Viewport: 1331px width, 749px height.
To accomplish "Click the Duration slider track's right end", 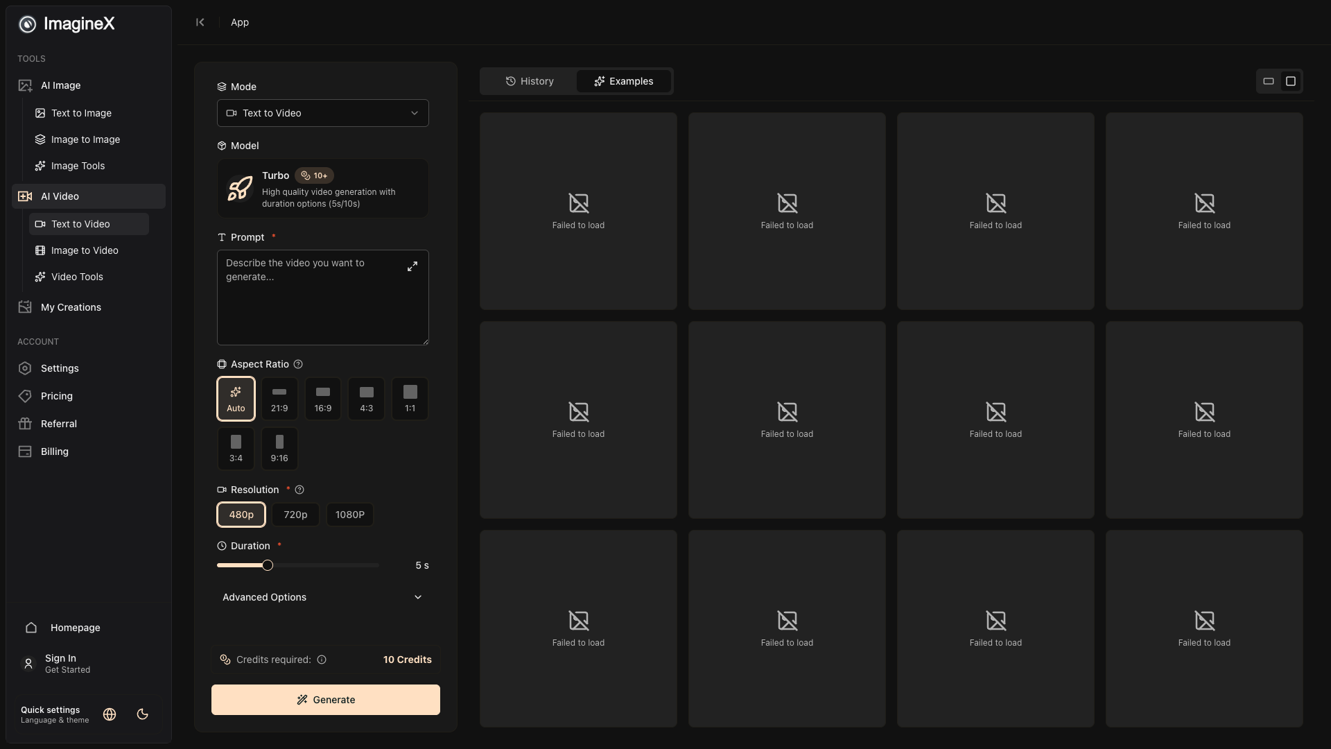I will point(376,565).
